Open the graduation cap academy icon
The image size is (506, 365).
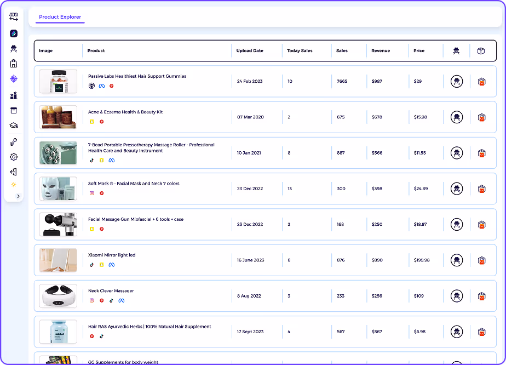(14, 126)
